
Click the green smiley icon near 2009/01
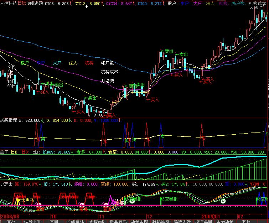[x=223, y=201]
